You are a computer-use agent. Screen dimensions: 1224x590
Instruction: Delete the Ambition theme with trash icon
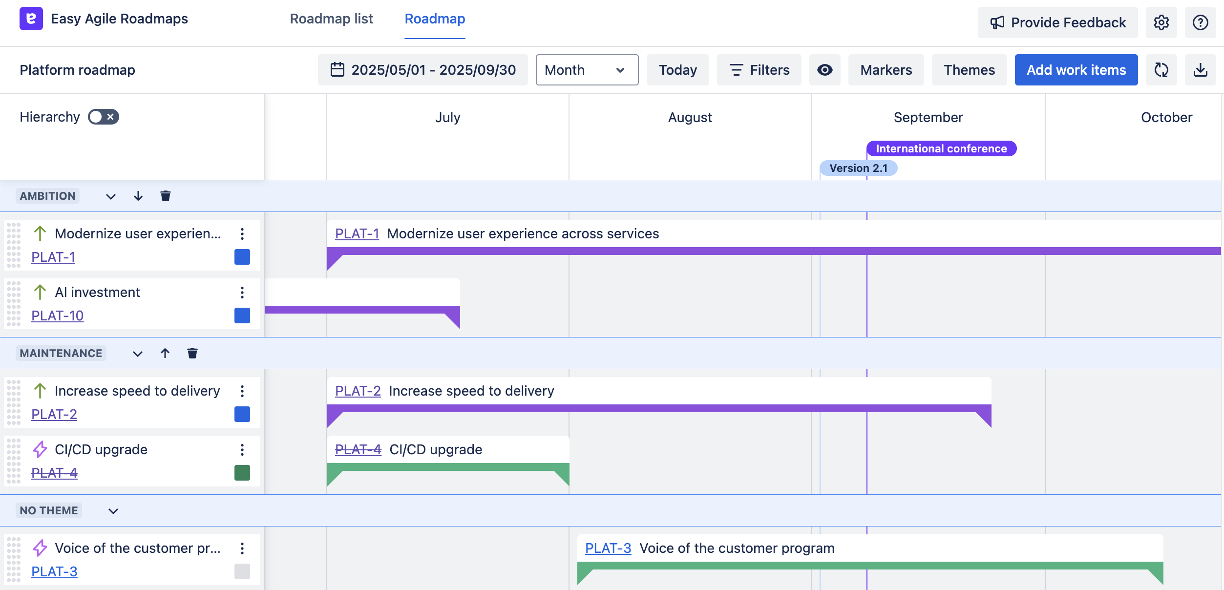click(166, 196)
